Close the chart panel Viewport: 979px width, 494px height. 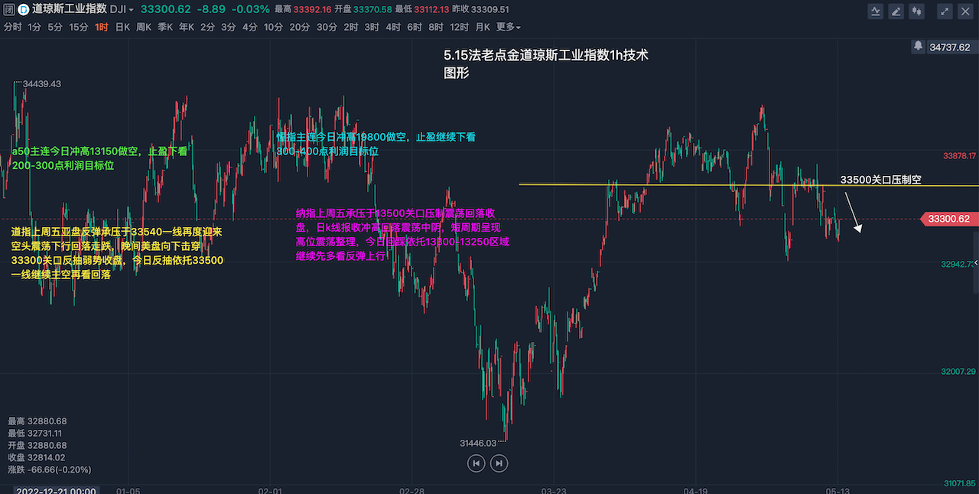[x=966, y=11]
